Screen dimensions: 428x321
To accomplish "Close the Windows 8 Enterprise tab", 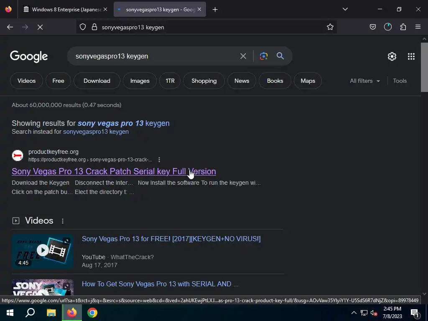I will point(105,9).
